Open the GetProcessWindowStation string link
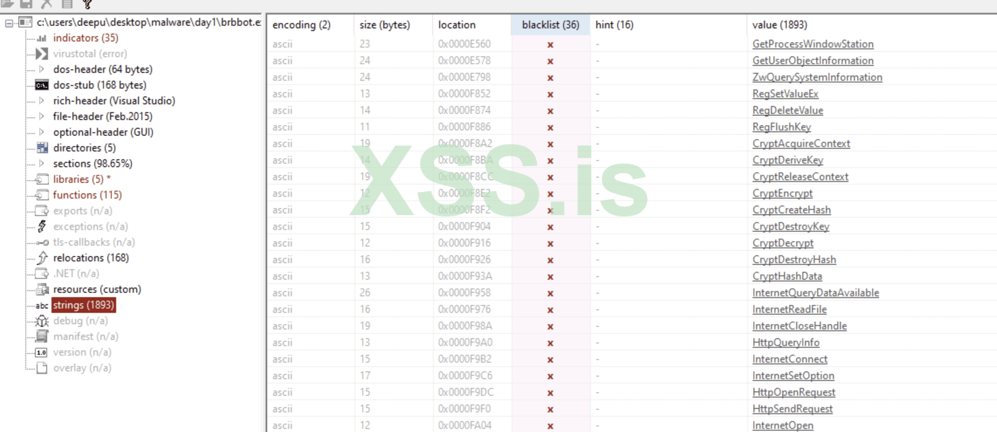Screen dimensions: 997x432 tap(813, 44)
